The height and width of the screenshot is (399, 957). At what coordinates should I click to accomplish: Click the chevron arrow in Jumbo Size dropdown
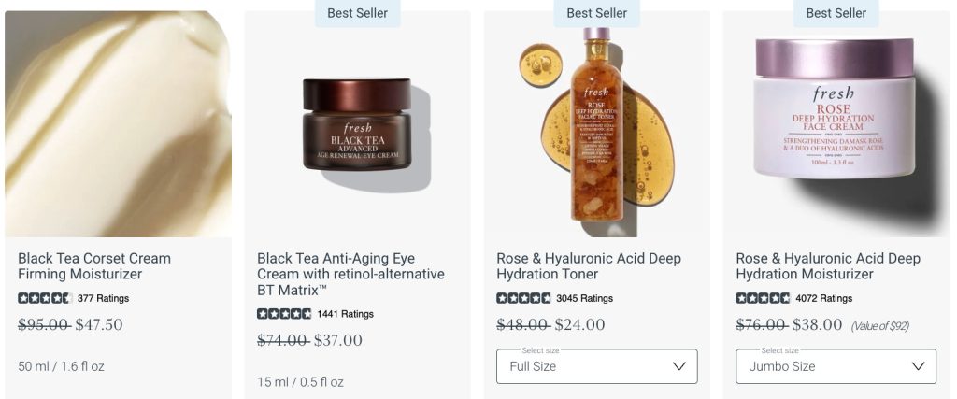coord(918,366)
